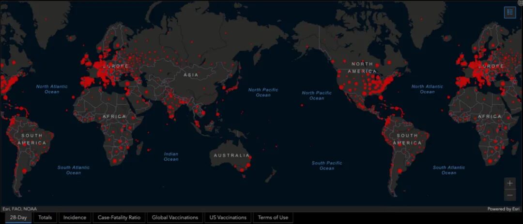The width and height of the screenshot is (523, 224).
Task: Zoom in with the plus button
Action: pyautogui.click(x=509, y=183)
